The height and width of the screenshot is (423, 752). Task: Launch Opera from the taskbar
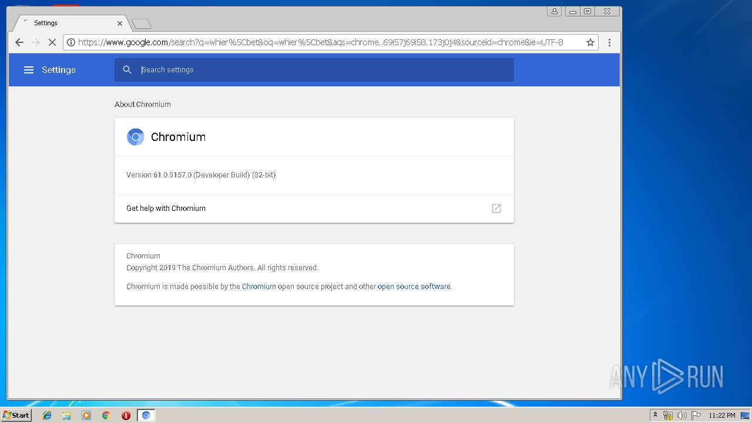point(126,415)
